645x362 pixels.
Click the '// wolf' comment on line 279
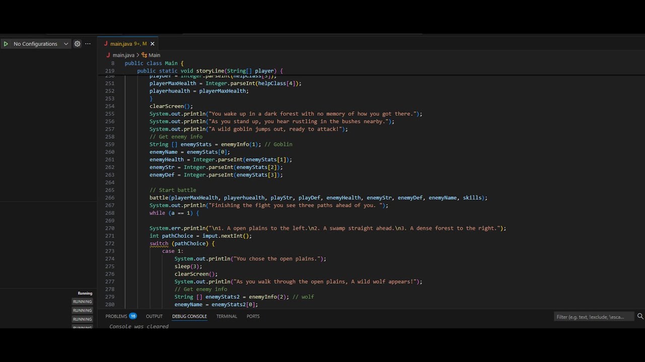point(303,297)
